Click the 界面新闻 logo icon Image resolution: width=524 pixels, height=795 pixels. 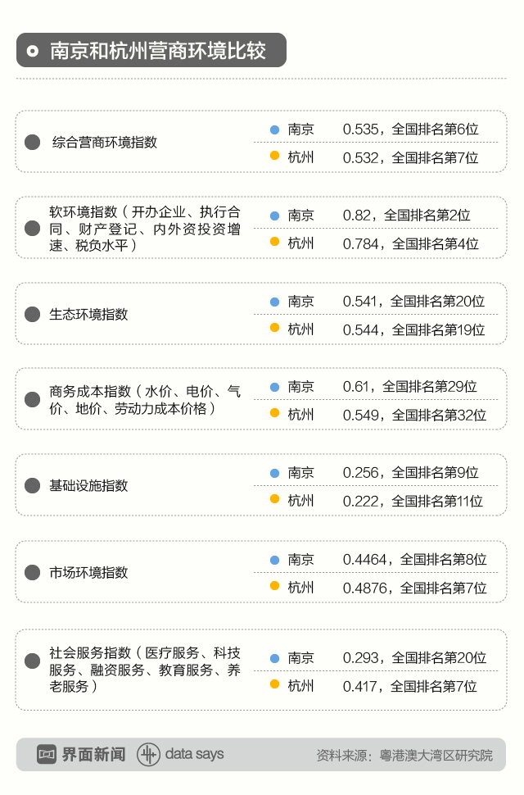(46, 755)
